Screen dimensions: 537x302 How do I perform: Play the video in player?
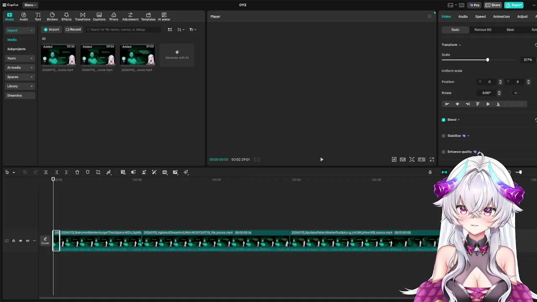322,159
